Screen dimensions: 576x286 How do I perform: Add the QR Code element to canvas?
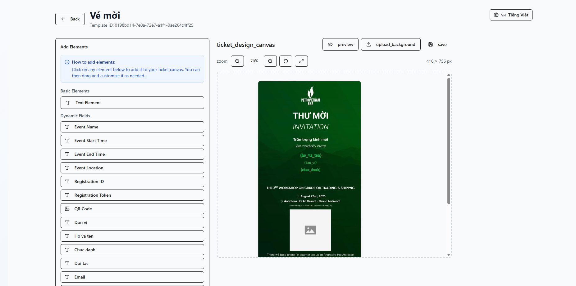(132, 209)
